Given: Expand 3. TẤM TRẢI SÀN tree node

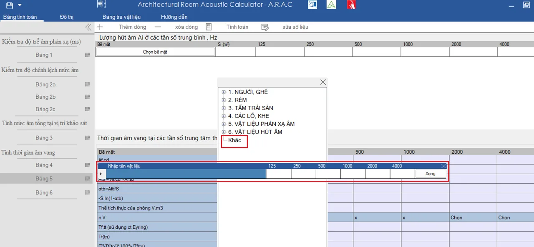Looking at the screenshot, I should pyautogui.click(x=224, y=108).
